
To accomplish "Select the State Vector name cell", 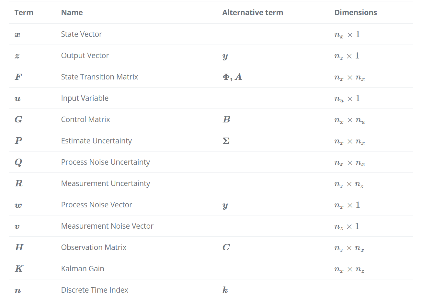I will (81, 34).
